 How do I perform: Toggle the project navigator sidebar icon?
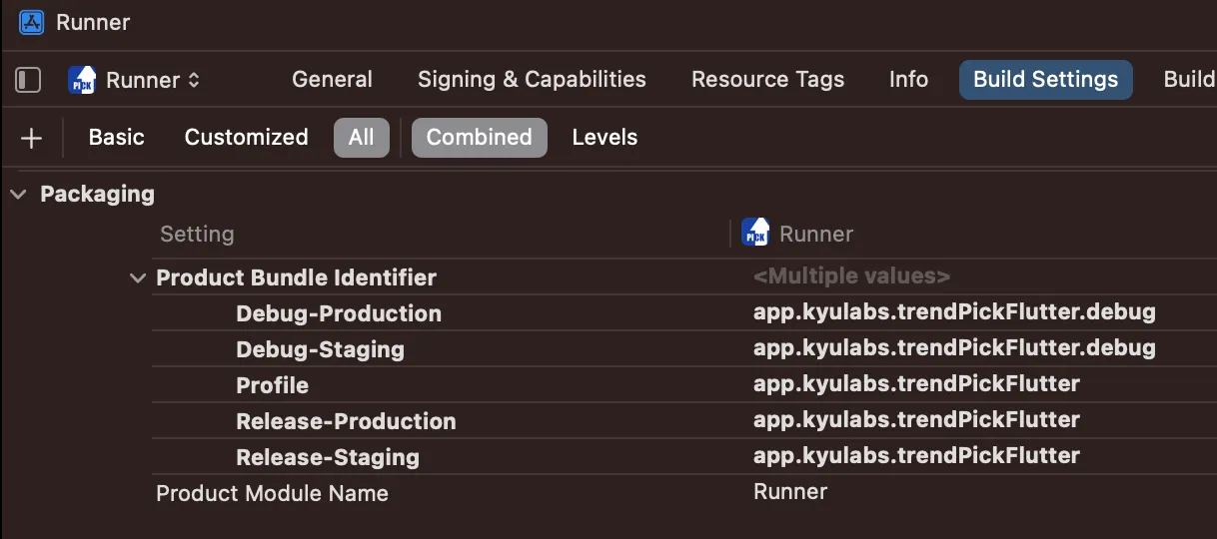(28, 80)
